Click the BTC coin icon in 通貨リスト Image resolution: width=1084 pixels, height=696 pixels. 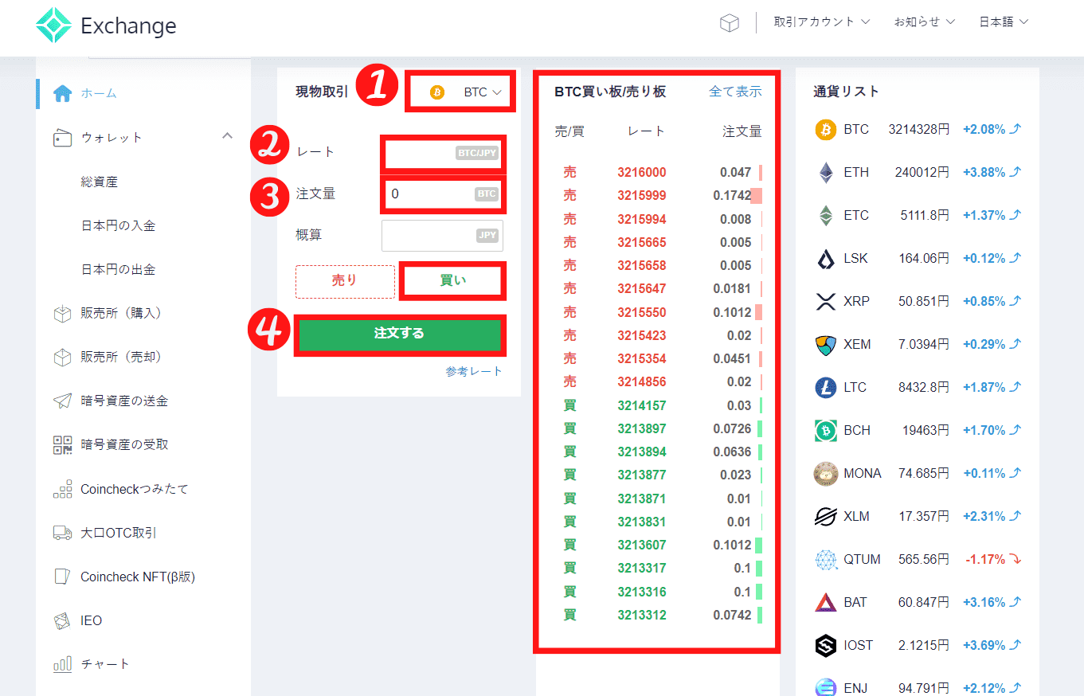pos(826,129)
